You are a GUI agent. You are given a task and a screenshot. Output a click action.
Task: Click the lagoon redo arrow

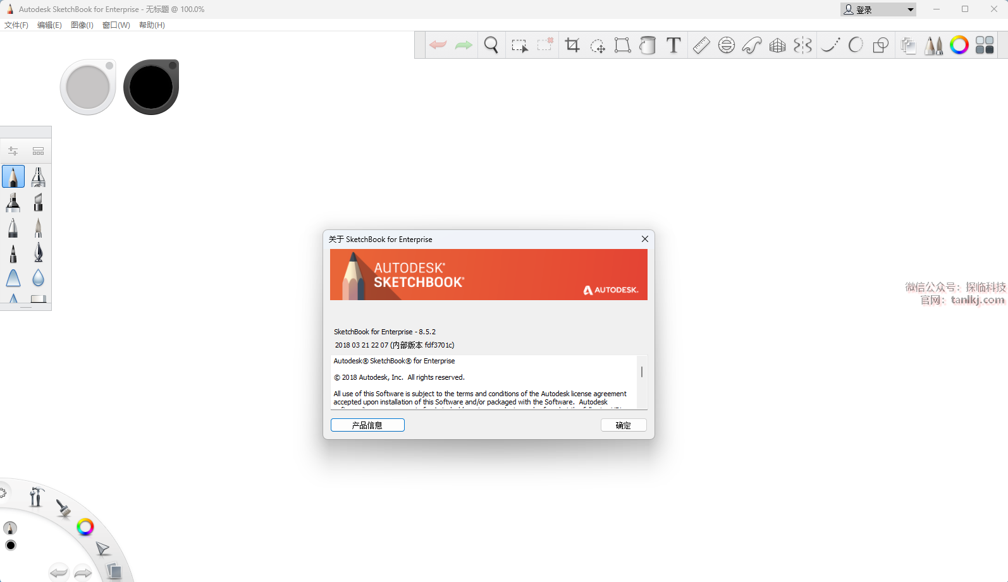[83, 573]
